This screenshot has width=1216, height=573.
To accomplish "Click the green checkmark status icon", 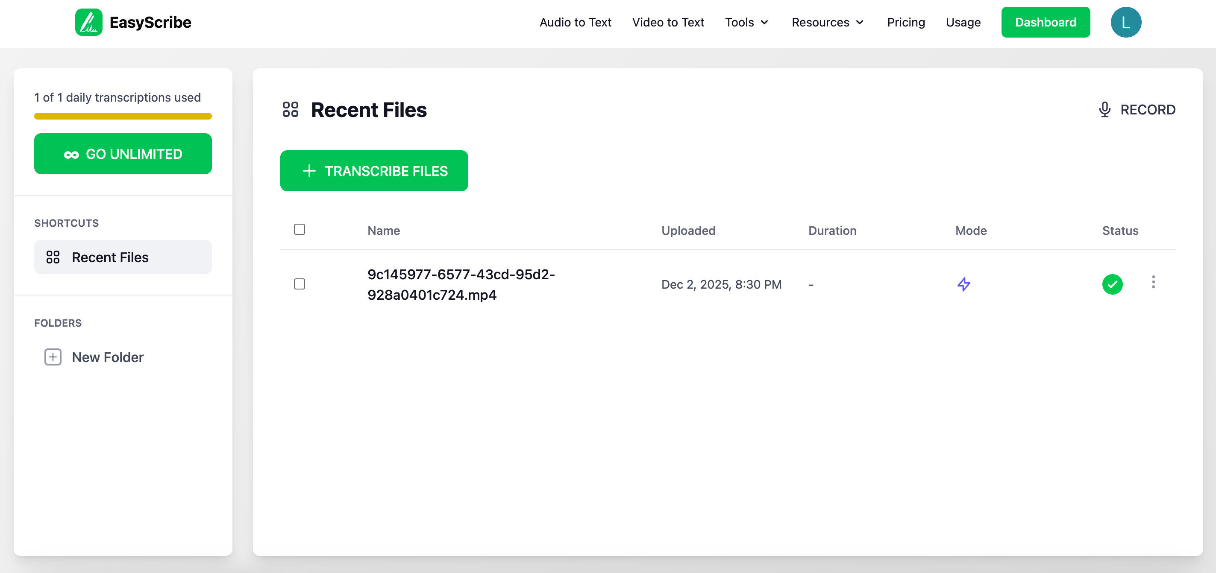I will (x=1112, y=284).
